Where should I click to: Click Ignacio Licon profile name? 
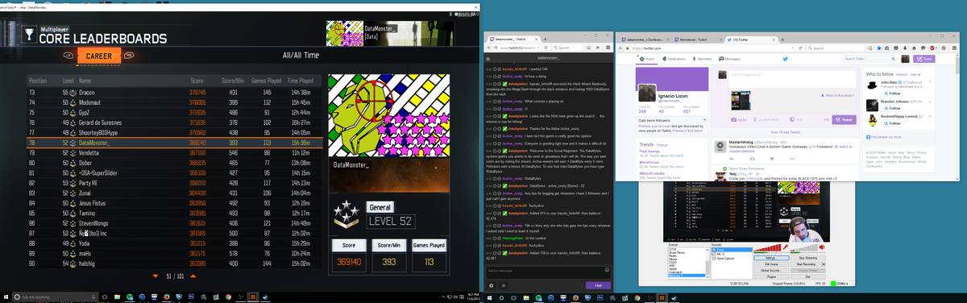[x=673, y=96]
